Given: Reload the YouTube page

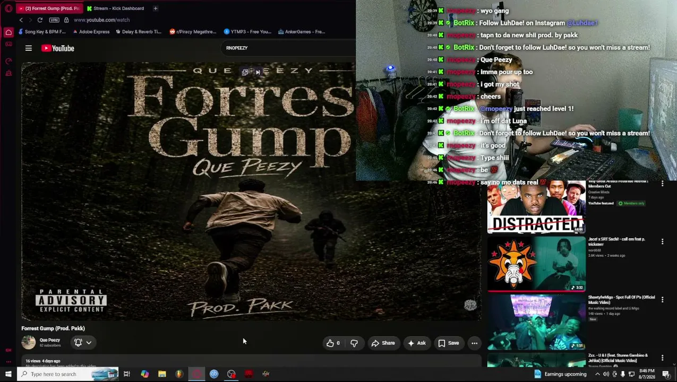Looking at the screenshot, I should 40,20.
